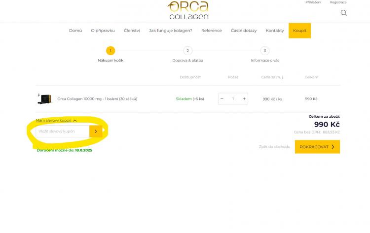Click the Orca Collagen logo
370x233 pixels.
pos(188,10)
